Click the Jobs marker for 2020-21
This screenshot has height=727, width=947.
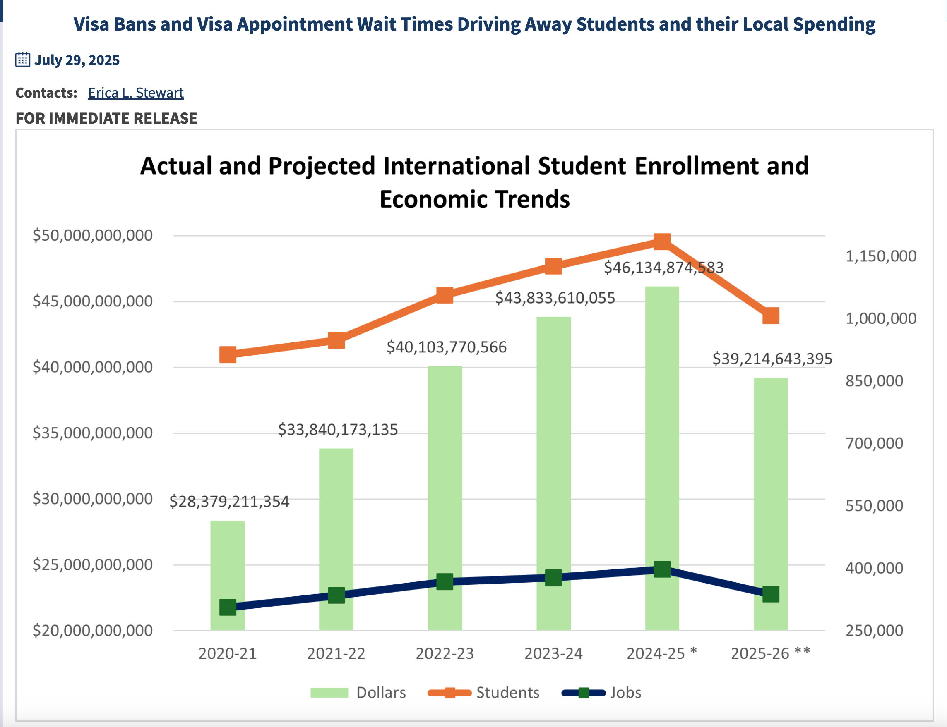(228, 607)
